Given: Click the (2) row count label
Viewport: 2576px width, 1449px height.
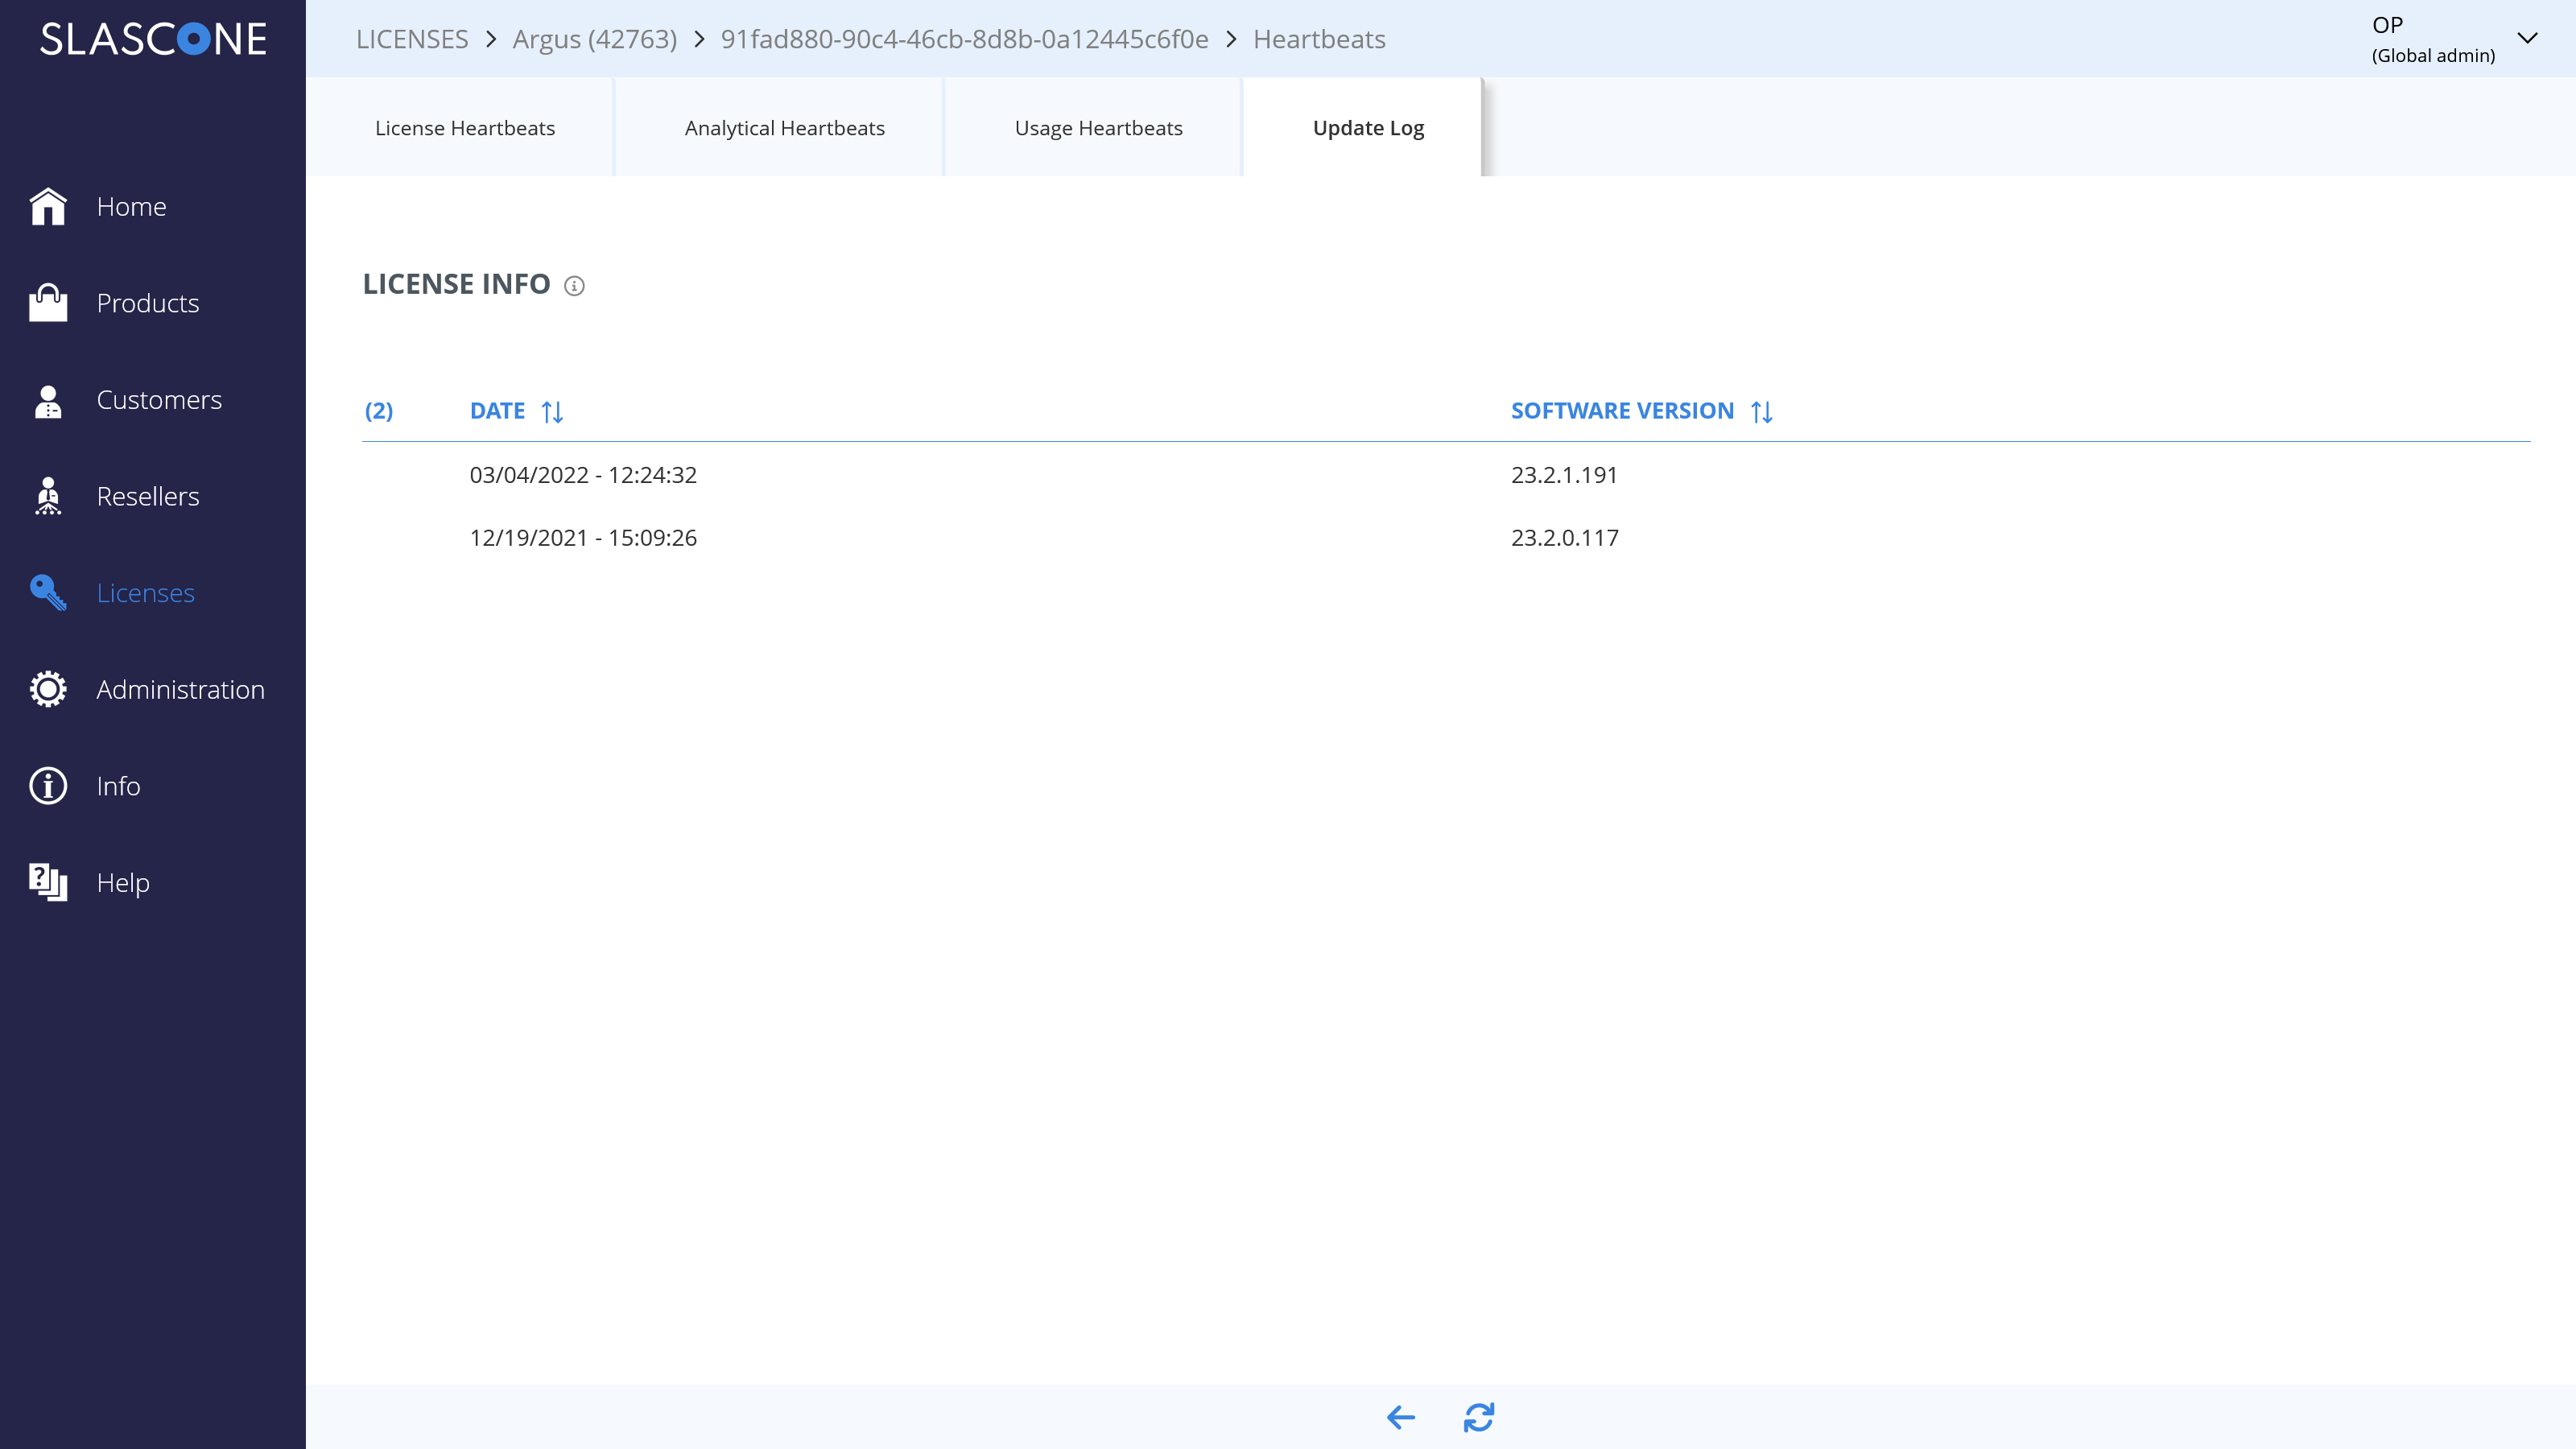Looking at the screenshot, I should click(379, 411).
